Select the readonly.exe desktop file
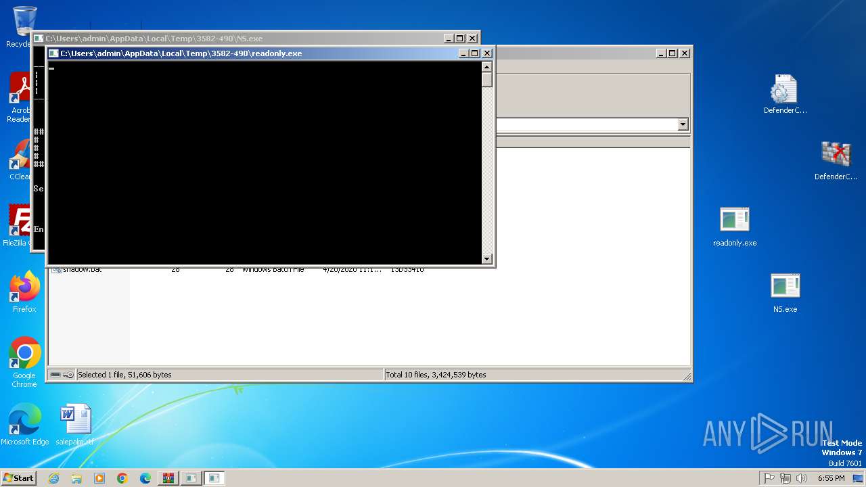Image resolution: width=866 pixels, height=487 pixels. pyautogui.click(x=735, y=227)
